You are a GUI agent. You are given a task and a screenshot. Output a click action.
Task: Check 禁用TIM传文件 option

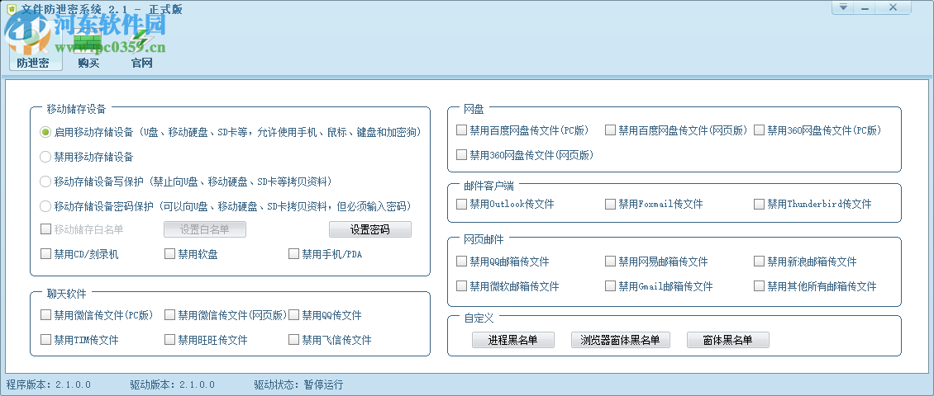(45, 340)
